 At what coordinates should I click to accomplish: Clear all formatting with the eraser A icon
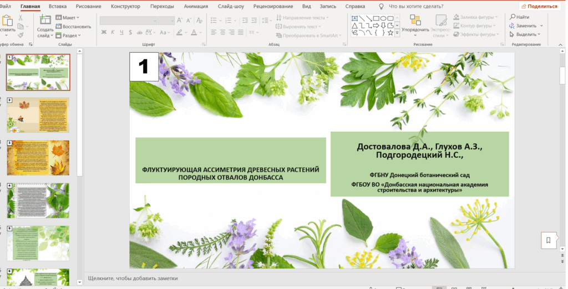pyautogui.click(x=199, y=20)
